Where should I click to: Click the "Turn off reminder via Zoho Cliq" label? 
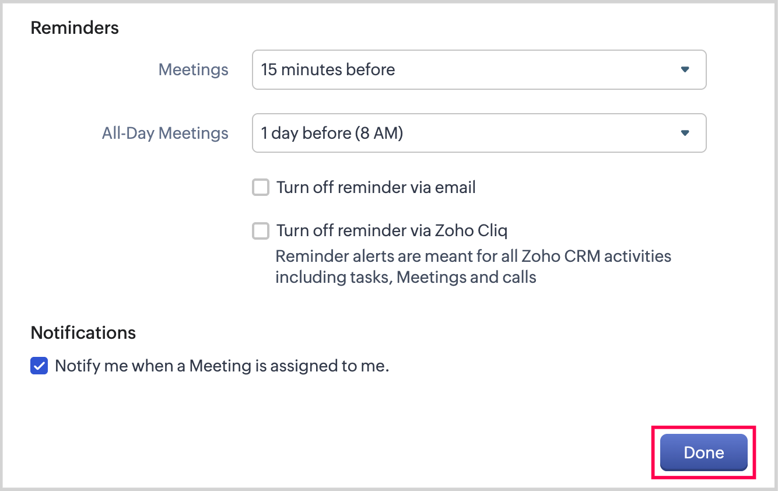392,231
